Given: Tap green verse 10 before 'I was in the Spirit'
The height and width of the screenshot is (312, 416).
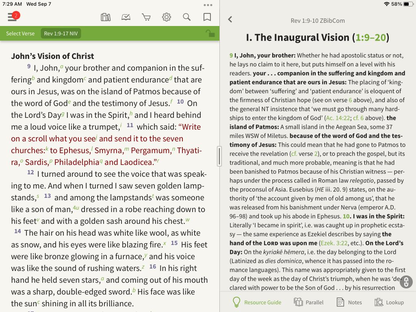Looking at the screenshot, I should [x=346, y=216].
